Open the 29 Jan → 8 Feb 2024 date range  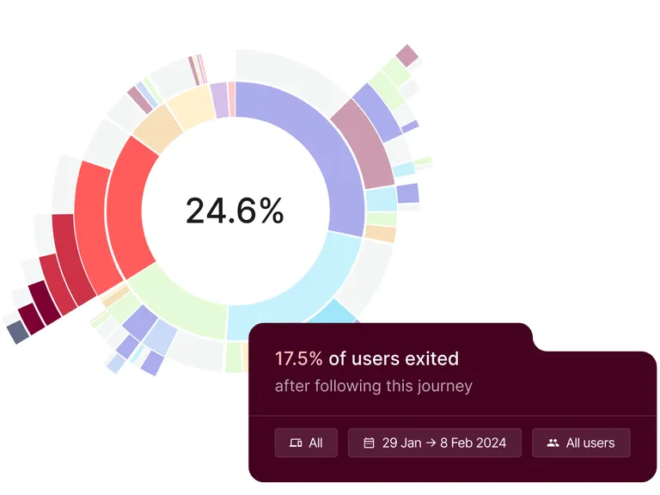(434, 443)
